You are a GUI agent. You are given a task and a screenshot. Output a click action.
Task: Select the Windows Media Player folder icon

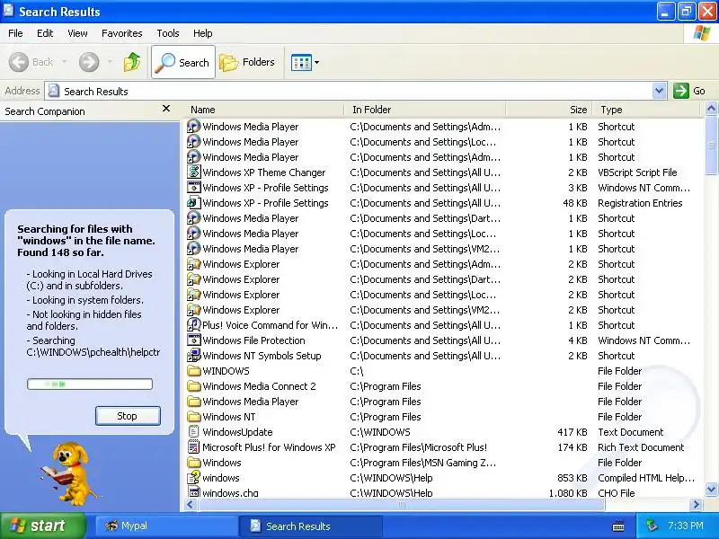(x=194, y=401)
